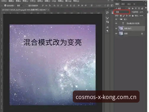Screen dimensions: 149x112
Task: Open the 窗口(W) menu
Action: [x=68, y=1]
